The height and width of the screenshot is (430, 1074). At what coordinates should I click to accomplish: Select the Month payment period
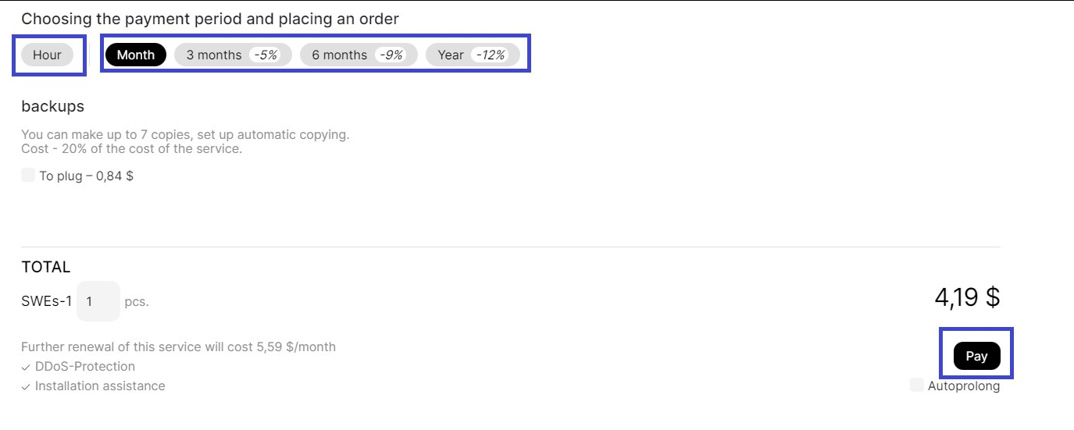(x=135, y=55)
